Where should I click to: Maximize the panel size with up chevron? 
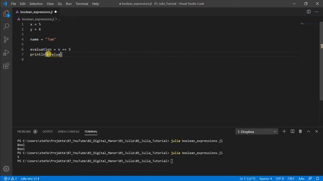[308, 131]
